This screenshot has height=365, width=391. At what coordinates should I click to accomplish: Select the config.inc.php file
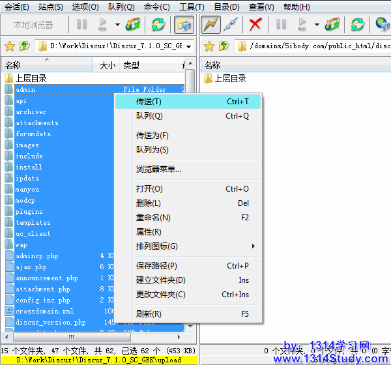[42, 300]
